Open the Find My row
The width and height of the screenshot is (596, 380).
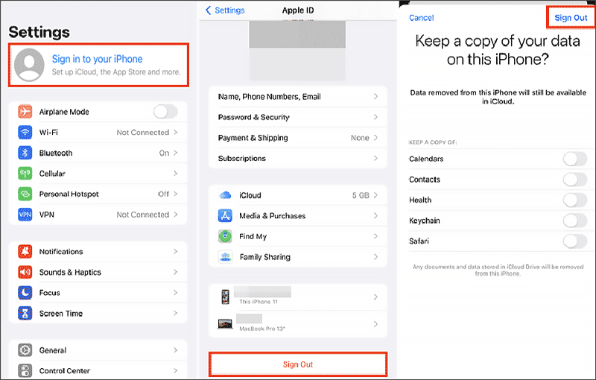point(297,236)
